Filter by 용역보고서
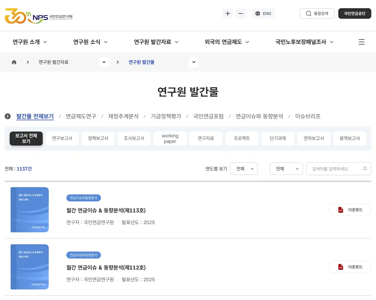376x300 pixels. [350, 138]
